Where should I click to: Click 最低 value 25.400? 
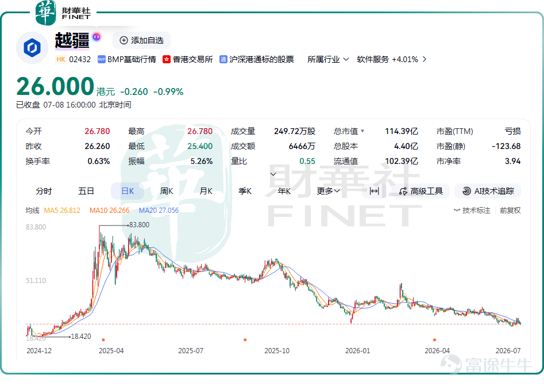(x=200, y=146)
